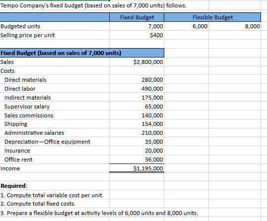Viewport: 267px width, 221px height.
Task: Select the Compute total fixed costs line
Action: pos(55,204)
